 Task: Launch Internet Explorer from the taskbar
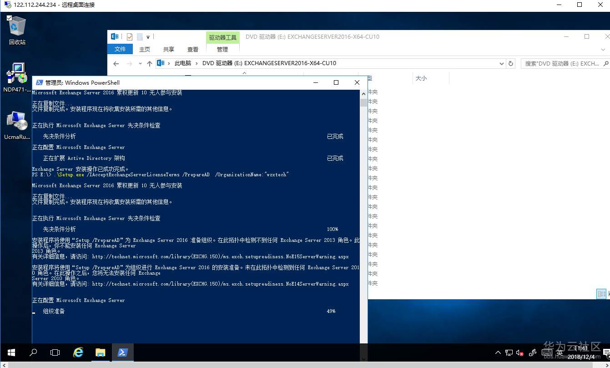click(78, 353)
